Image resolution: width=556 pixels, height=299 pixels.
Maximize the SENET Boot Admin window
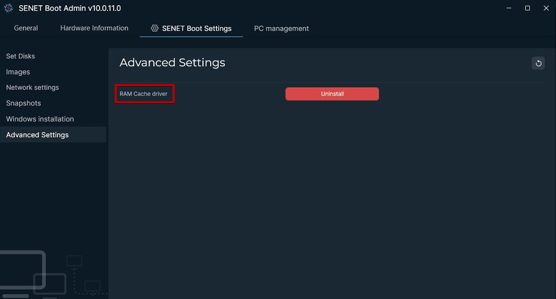coord(527,8)
